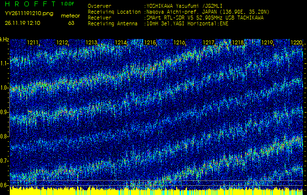The width and height of the screenshot is (307, 195).
Task: Select the 1215 time marker
Action: (150, 43)
